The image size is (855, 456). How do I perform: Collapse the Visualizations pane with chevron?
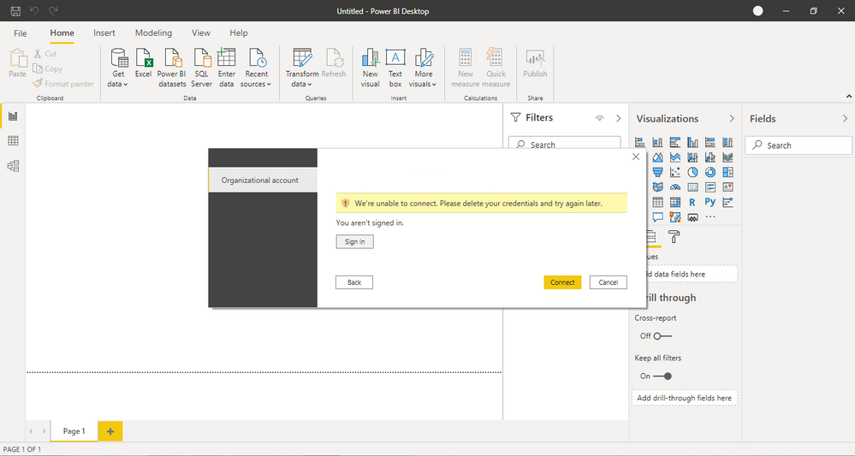tap(732, 119)
